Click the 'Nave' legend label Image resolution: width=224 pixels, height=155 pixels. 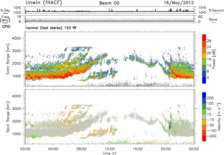pyautogui.click(x=213, y=19)
